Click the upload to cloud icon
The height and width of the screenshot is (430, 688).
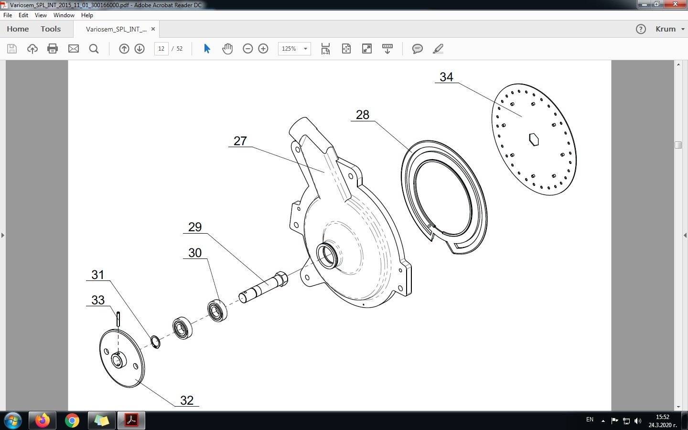(32, 49)
